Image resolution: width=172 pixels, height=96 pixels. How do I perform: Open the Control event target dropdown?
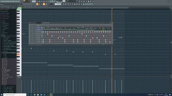(x=19, y=78)
